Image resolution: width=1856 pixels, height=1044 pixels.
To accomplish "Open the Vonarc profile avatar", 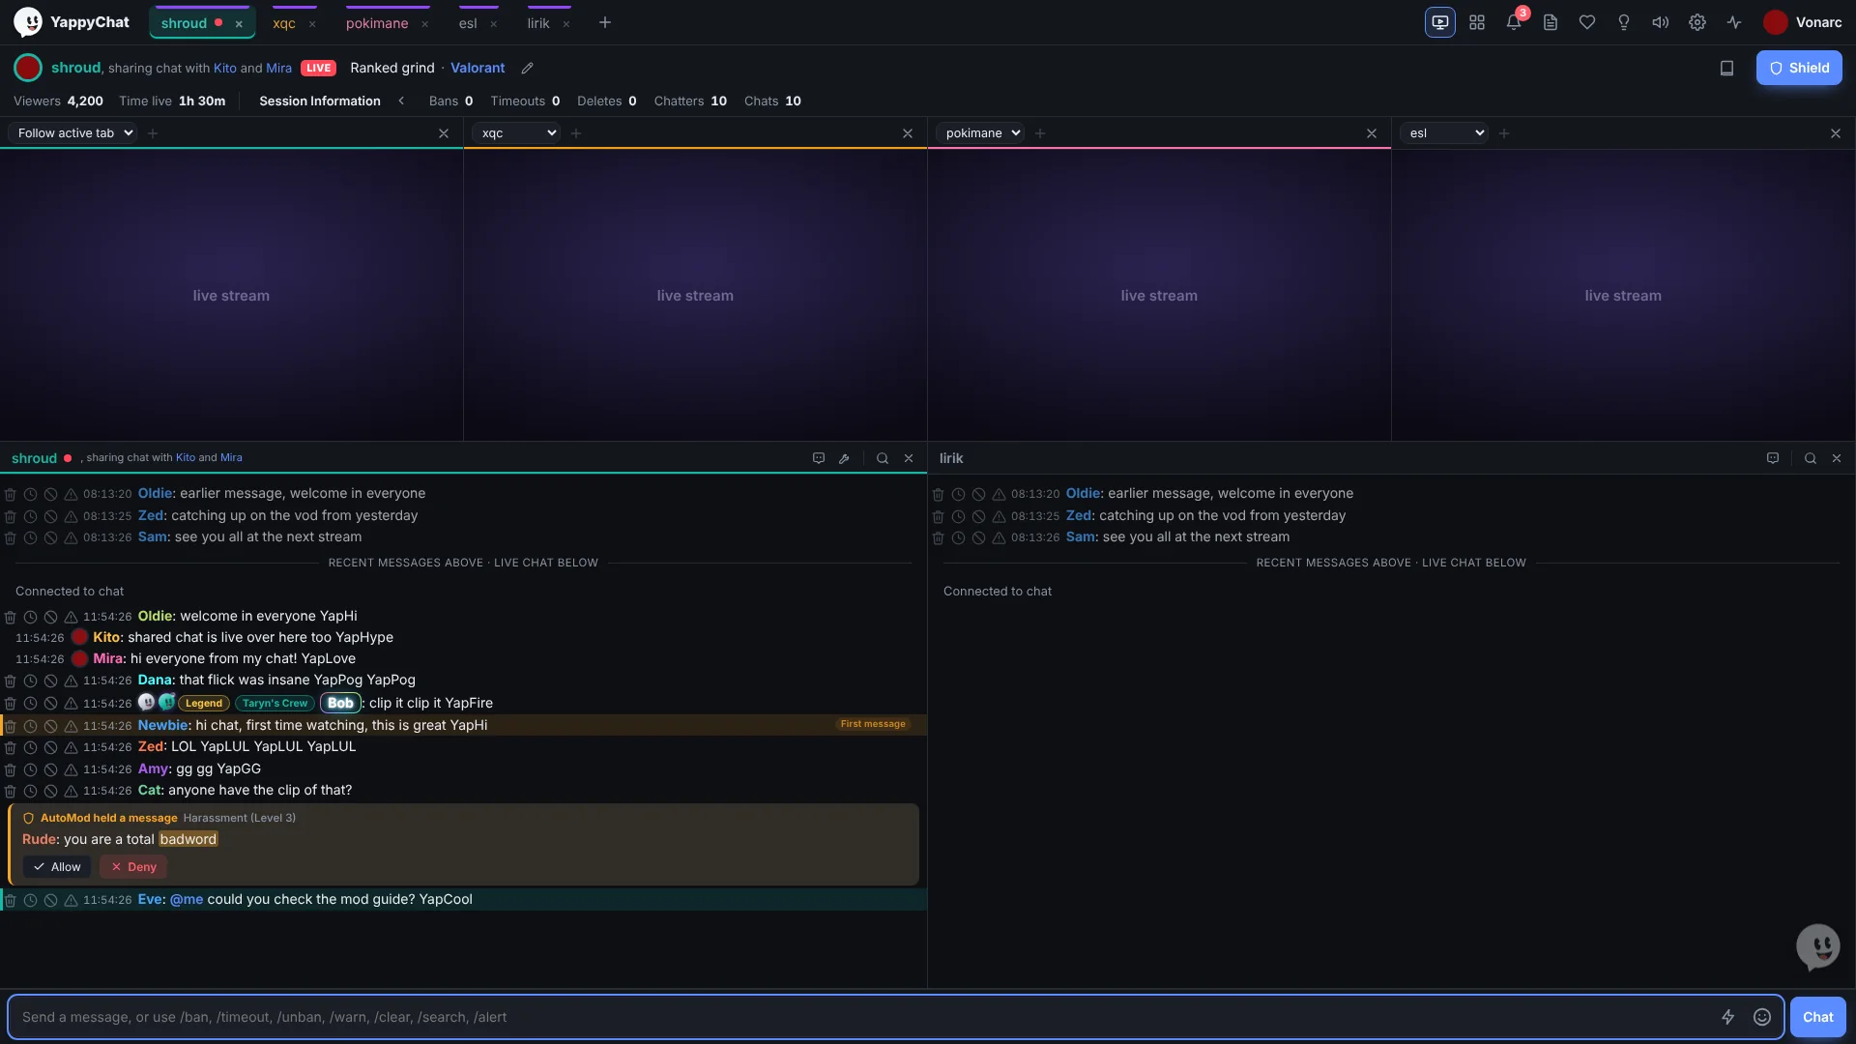I will coord(1775,22).
